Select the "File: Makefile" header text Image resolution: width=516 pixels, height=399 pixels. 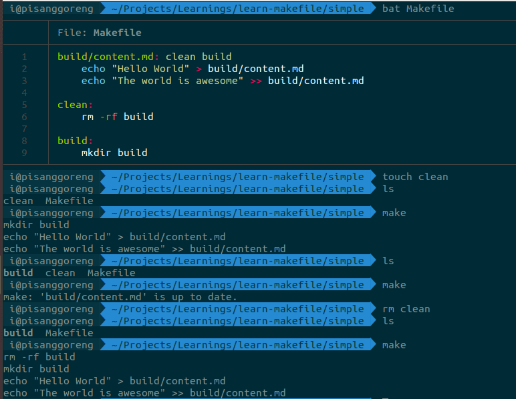tap(99, 32)
